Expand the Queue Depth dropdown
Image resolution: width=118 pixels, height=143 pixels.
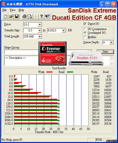[x=111, y=42]
